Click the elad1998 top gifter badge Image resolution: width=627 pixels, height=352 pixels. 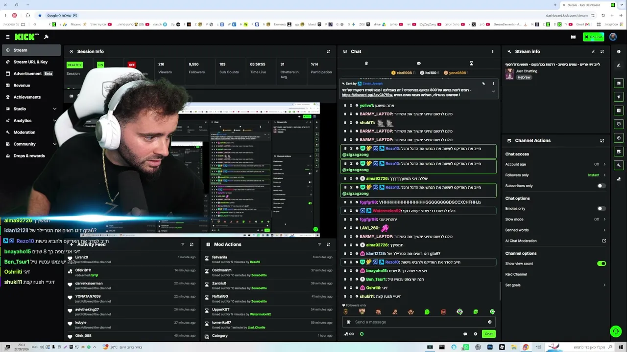tap(403, 73)
